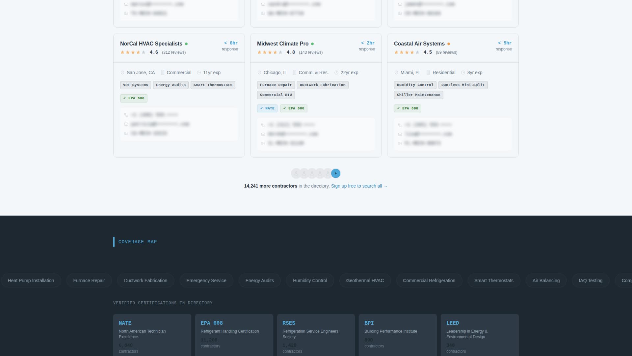Click building icon next to Comm. & Res.
This screenshot has width=632, height=356.
[295, 73]
